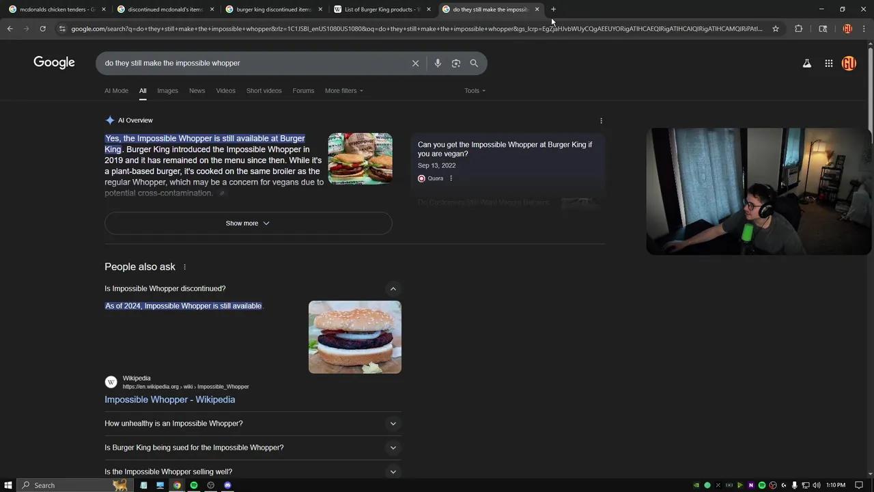Image resolution: width=874 pixels, height=492 pixels.
Task: Select the News search tab
Action: [197, 90]
